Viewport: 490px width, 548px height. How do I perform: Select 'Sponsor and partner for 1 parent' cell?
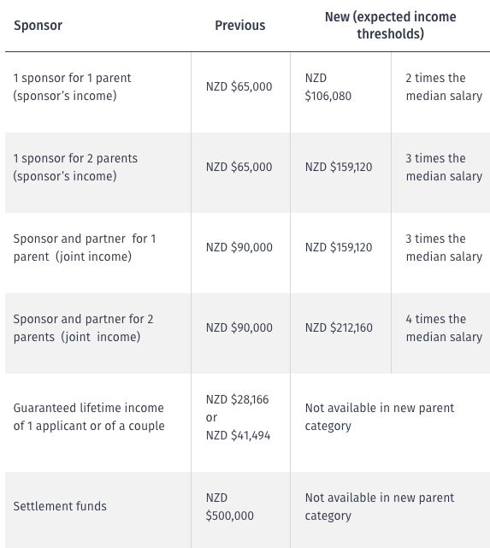point(84,247)
